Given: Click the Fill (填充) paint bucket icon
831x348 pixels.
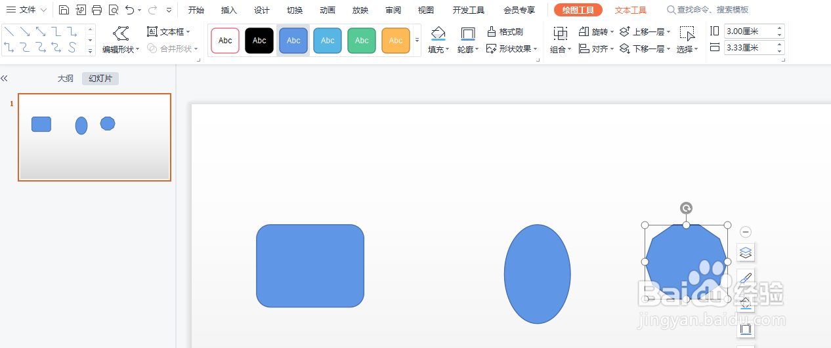Looking at the screenshot, I should coord(438,33).
